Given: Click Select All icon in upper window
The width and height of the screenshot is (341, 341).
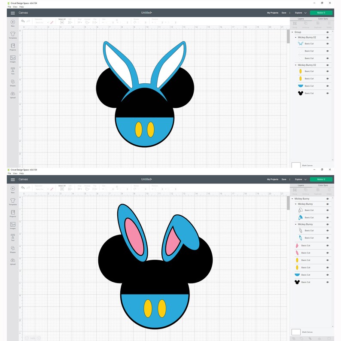Looking at the screenshot, I should click(62, 21).
